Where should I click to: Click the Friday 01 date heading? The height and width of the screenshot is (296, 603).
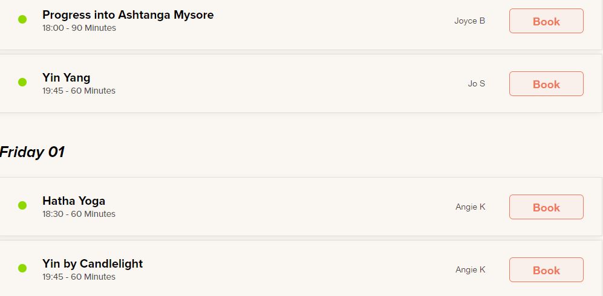[x=32, y=152]
